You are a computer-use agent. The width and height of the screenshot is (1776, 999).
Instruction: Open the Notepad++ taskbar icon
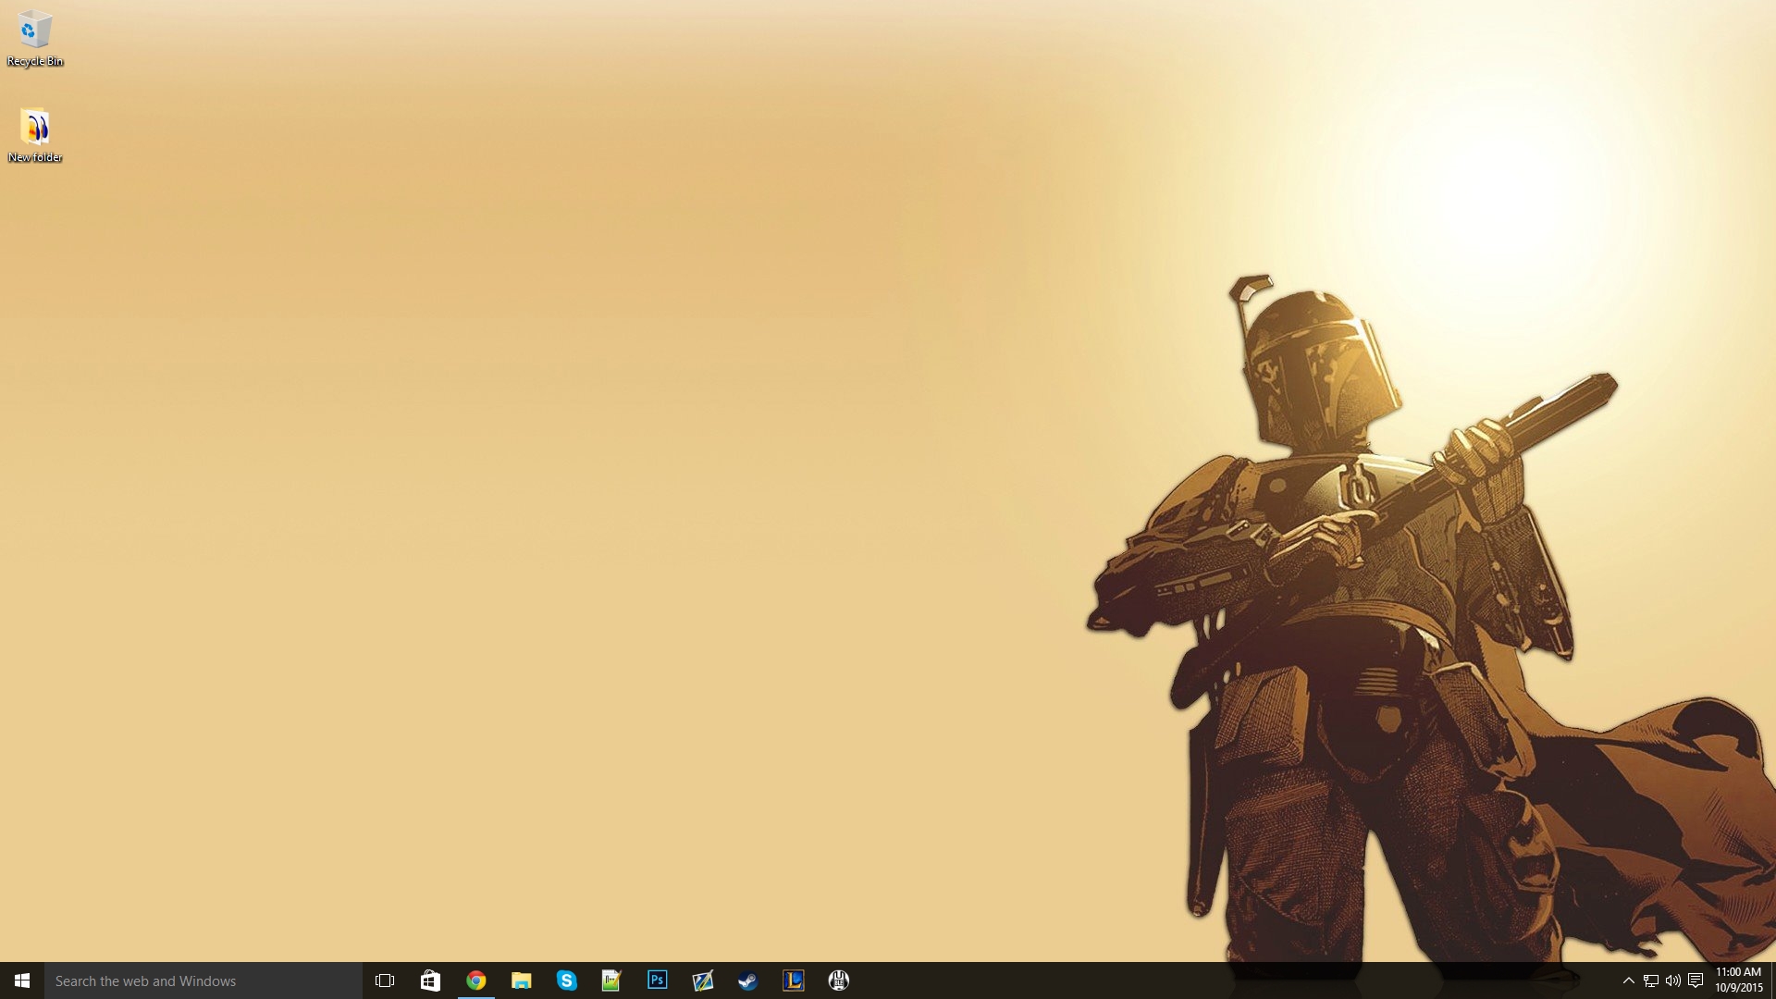[x=611, y=980]
